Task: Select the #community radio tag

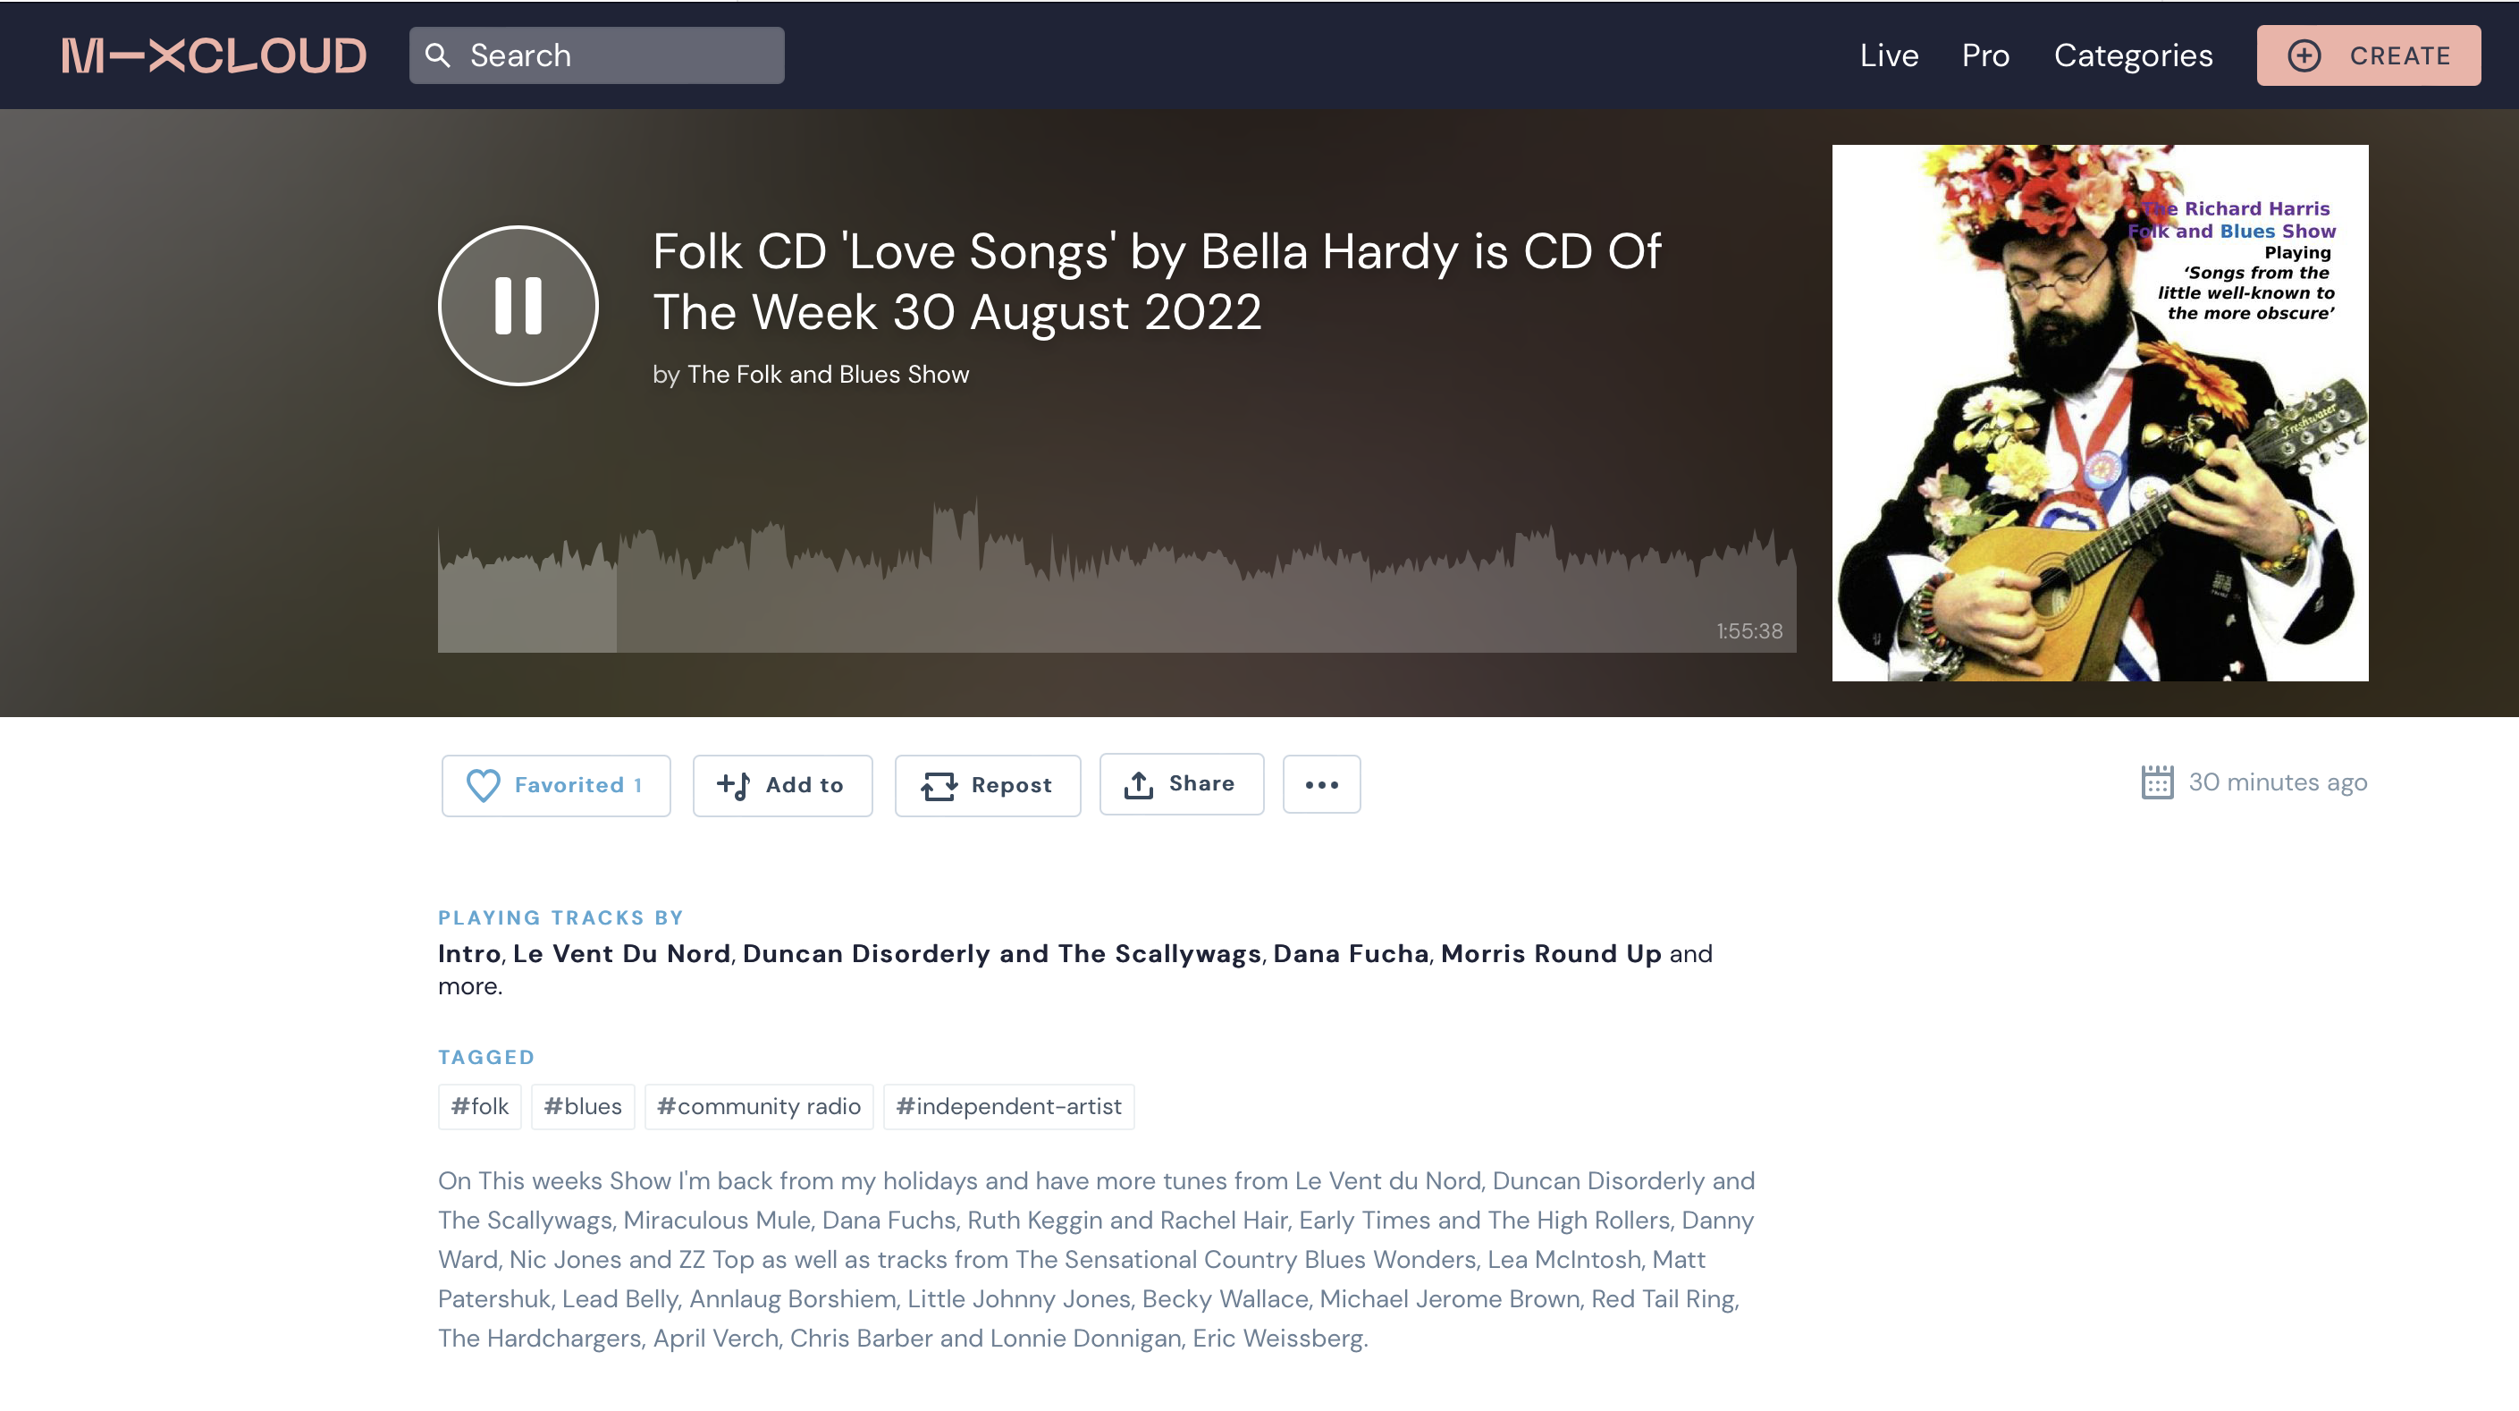Action: (x=759, y=1107)
